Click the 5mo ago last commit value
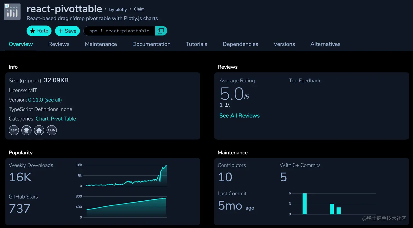Viewport: 413px width, 228px height. point(236,206)
